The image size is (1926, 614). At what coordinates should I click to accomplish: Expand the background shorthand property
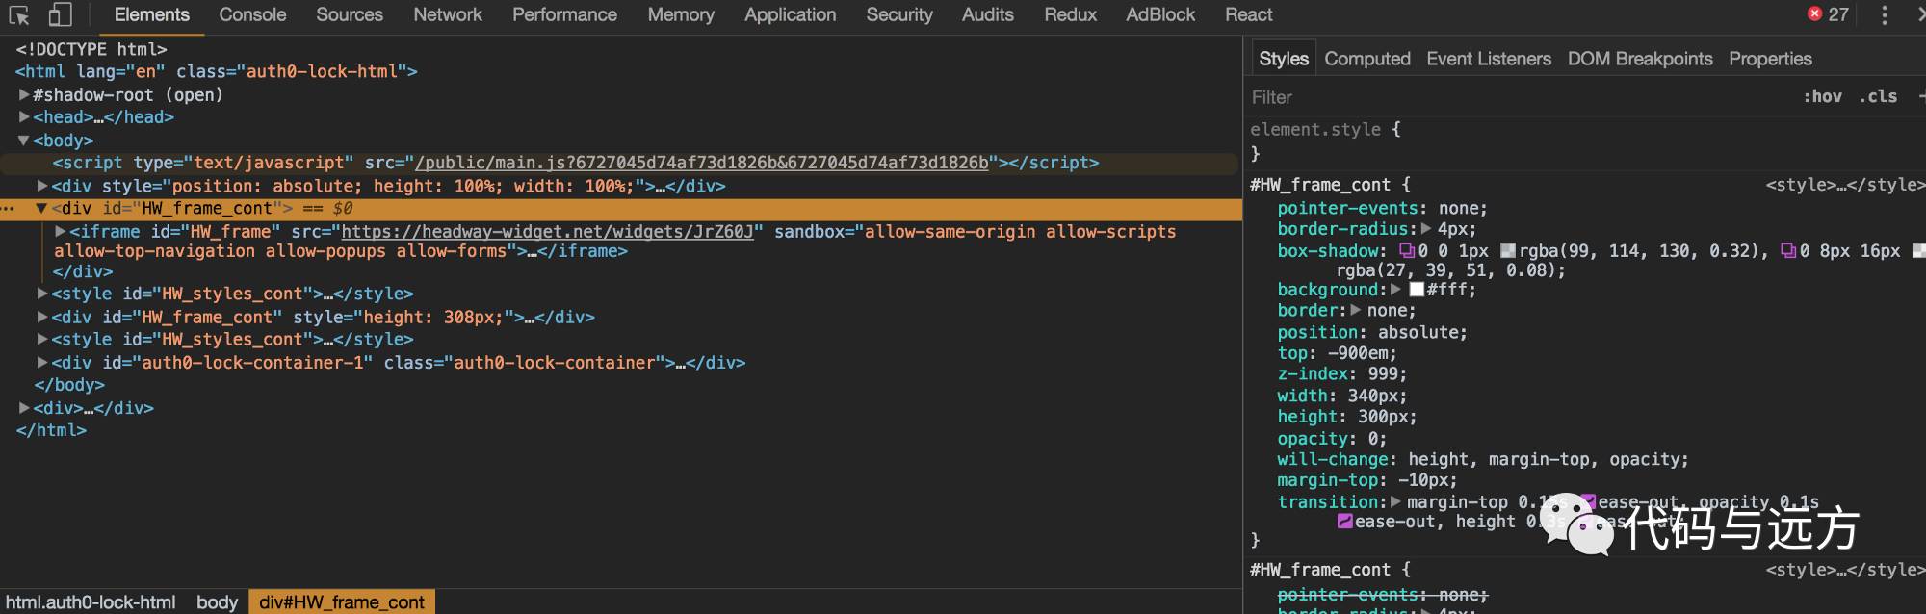(1395, 290)
